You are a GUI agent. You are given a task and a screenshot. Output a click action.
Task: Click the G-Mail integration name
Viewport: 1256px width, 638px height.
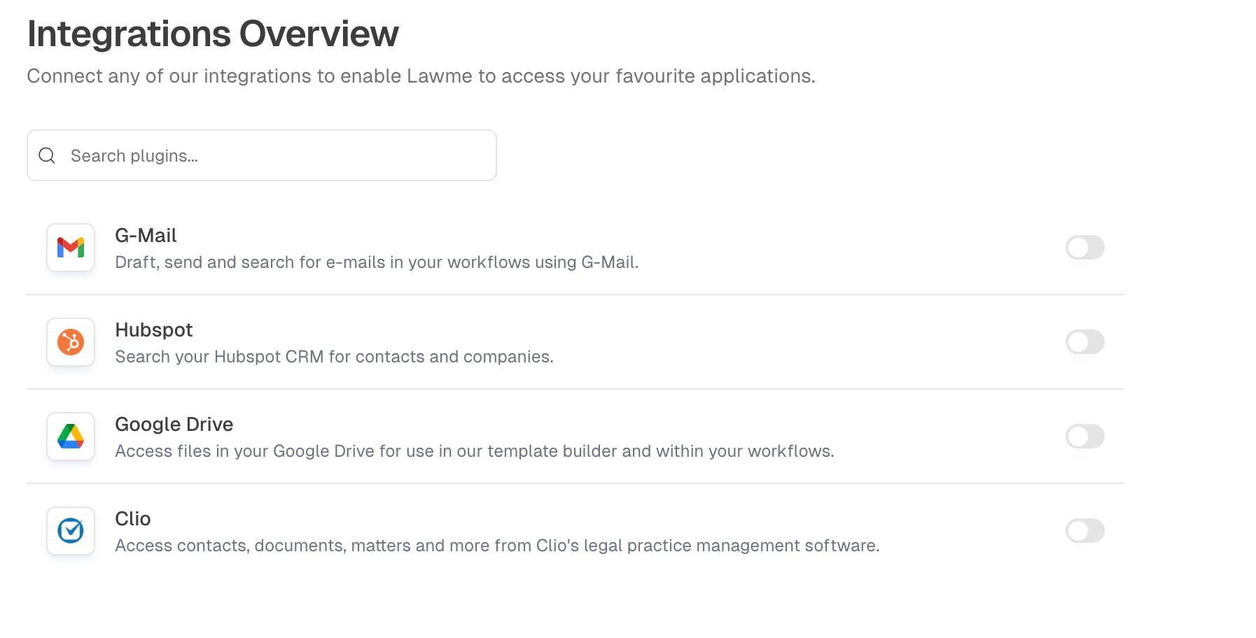146,235
